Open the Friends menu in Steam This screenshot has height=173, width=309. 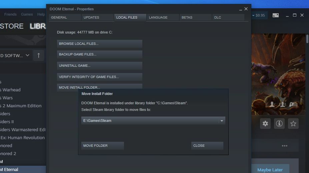[x=10, y=14]
